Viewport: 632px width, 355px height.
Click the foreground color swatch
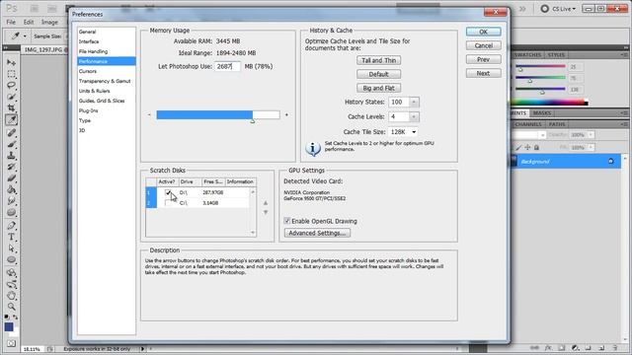9,326
